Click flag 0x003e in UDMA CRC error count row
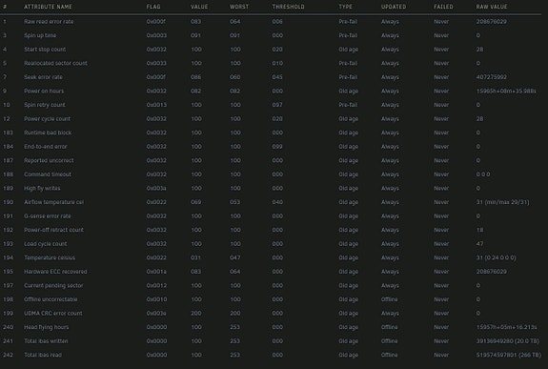The height and width of the screenshot is (369, 548). (156, 314)
